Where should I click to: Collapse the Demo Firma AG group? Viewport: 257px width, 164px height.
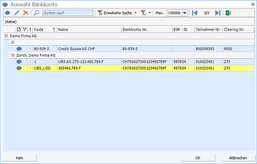click(6, 36)
